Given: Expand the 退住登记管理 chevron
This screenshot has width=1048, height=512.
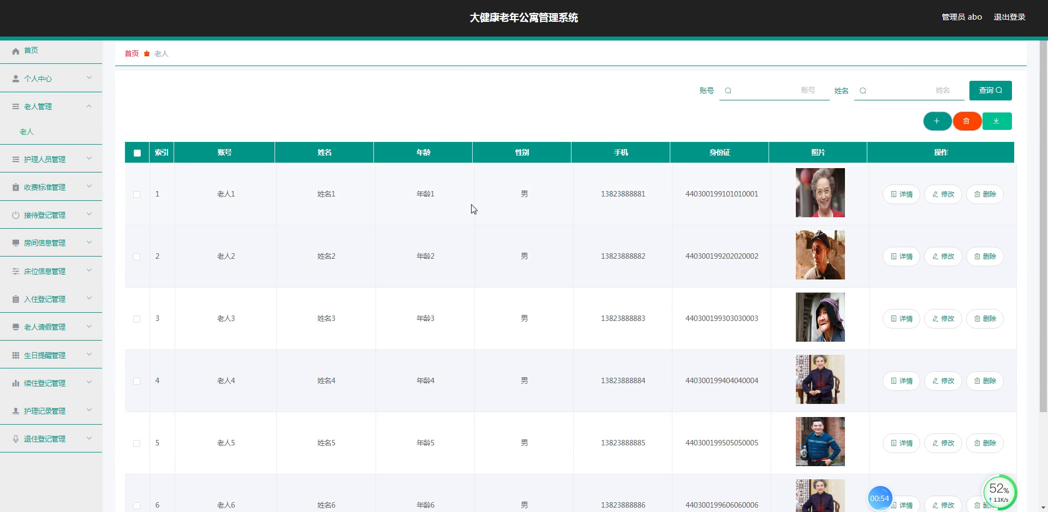Looking at the screenshot, I should (89, 438).
